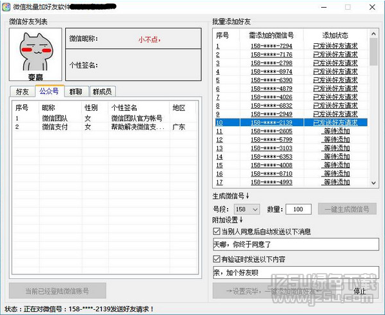The height and width of the screenshot is (315, 385).
Task: Select number 158-****-4026 in list
Action: (271, 97)
